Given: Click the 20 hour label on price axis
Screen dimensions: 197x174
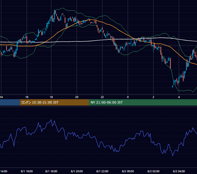Looking at the screenshot, I should 77,97.
